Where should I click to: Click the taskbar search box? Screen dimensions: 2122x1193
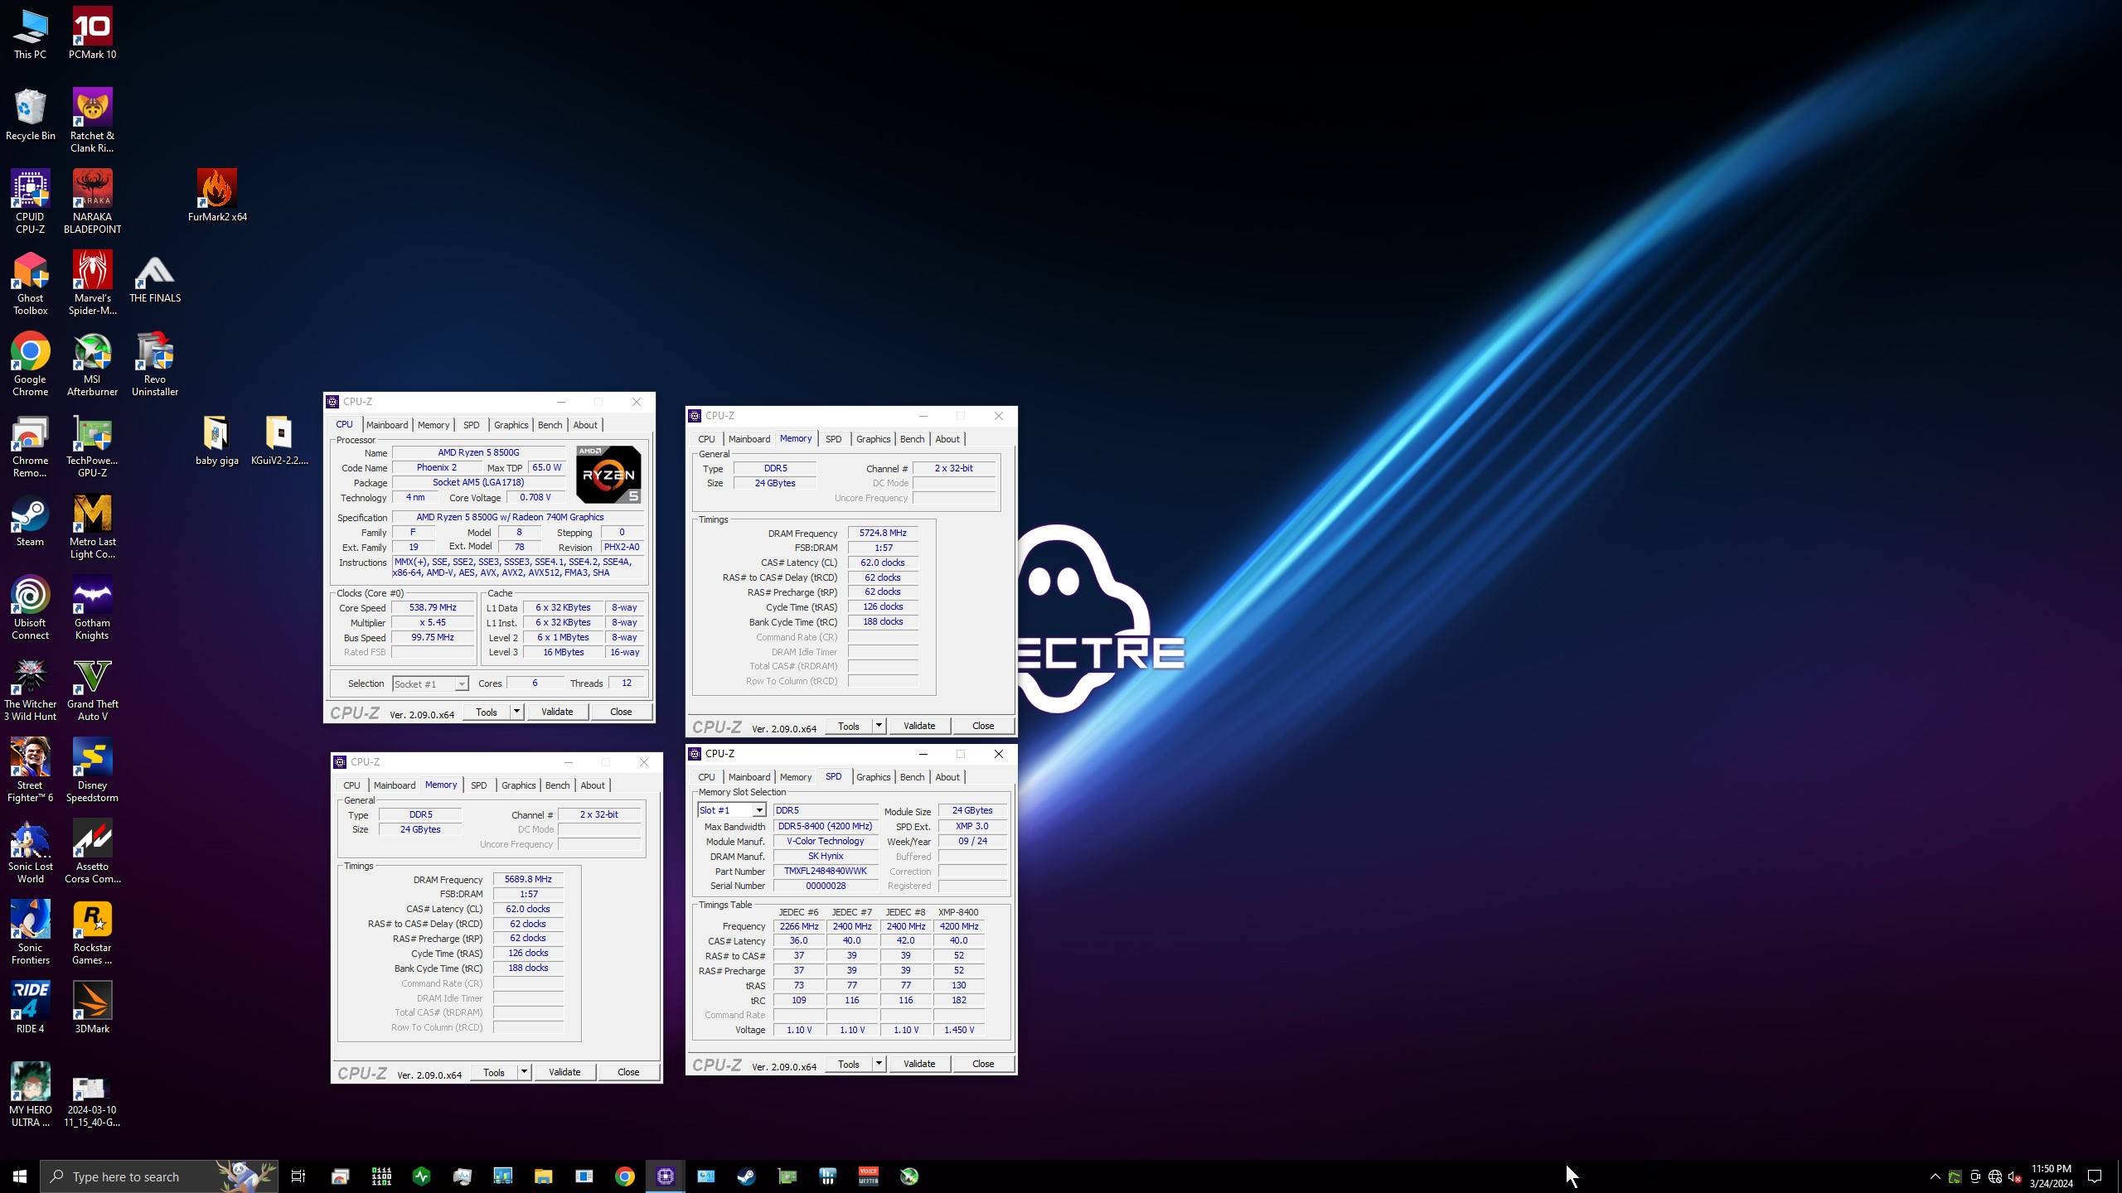click(159, 1176)
